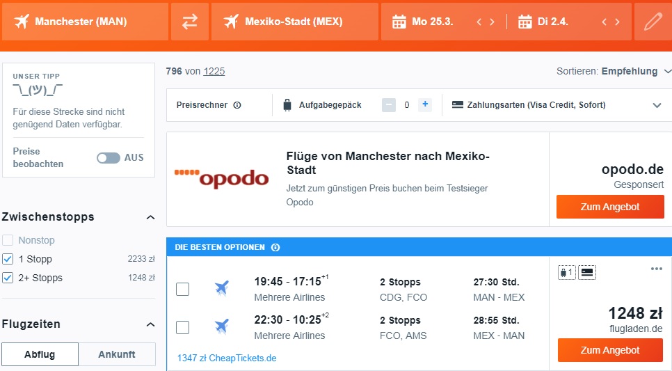Collapse the Flugzeiten section
The width and height of the screenshot is (672, 371).
(150, 324)
